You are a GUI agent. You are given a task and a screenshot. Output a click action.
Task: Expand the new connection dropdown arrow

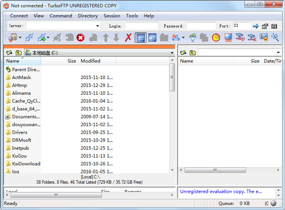(48, 38)
